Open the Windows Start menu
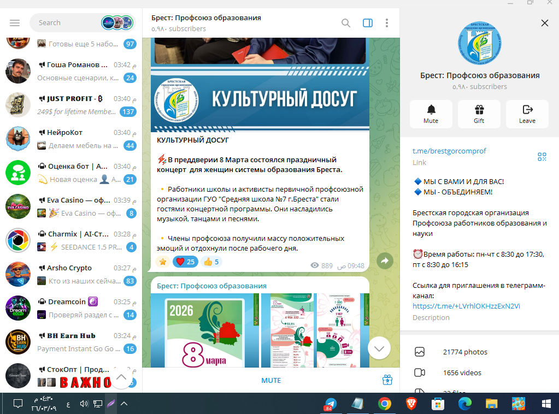This screenshot has height=414, width=559. 546,404
